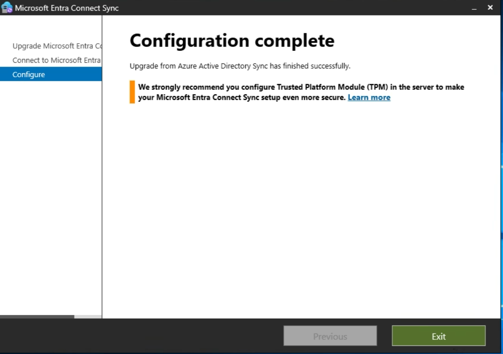
Task: Click the disabled Previous button
Action: point(330,336)
